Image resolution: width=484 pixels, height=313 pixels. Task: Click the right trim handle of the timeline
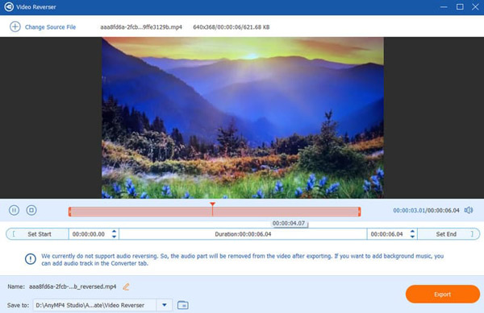(359, 212)
